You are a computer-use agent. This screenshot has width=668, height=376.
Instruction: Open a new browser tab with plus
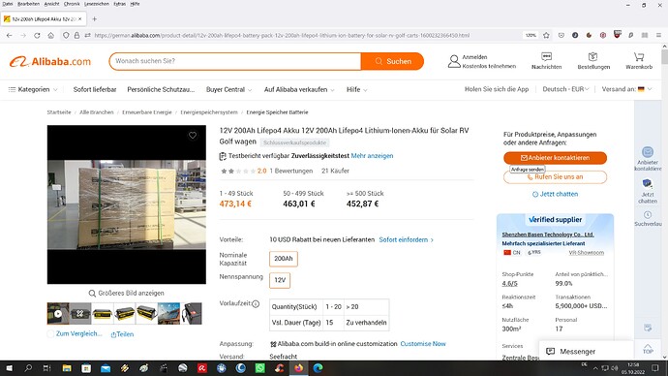(x=95, y=19)
